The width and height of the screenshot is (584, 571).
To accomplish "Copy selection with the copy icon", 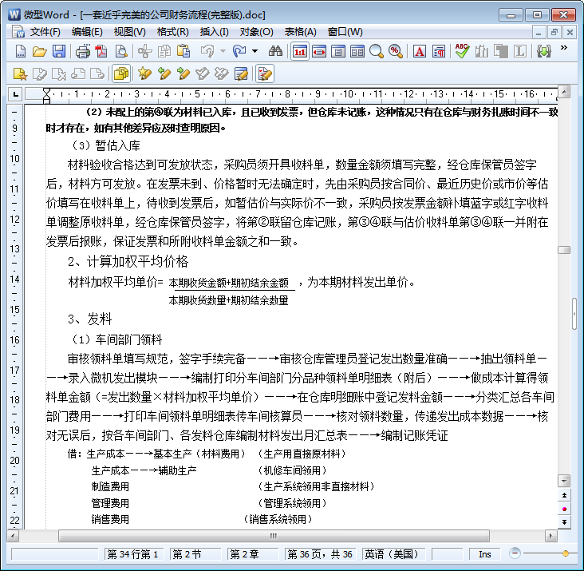I will click(x=164, y=51).
